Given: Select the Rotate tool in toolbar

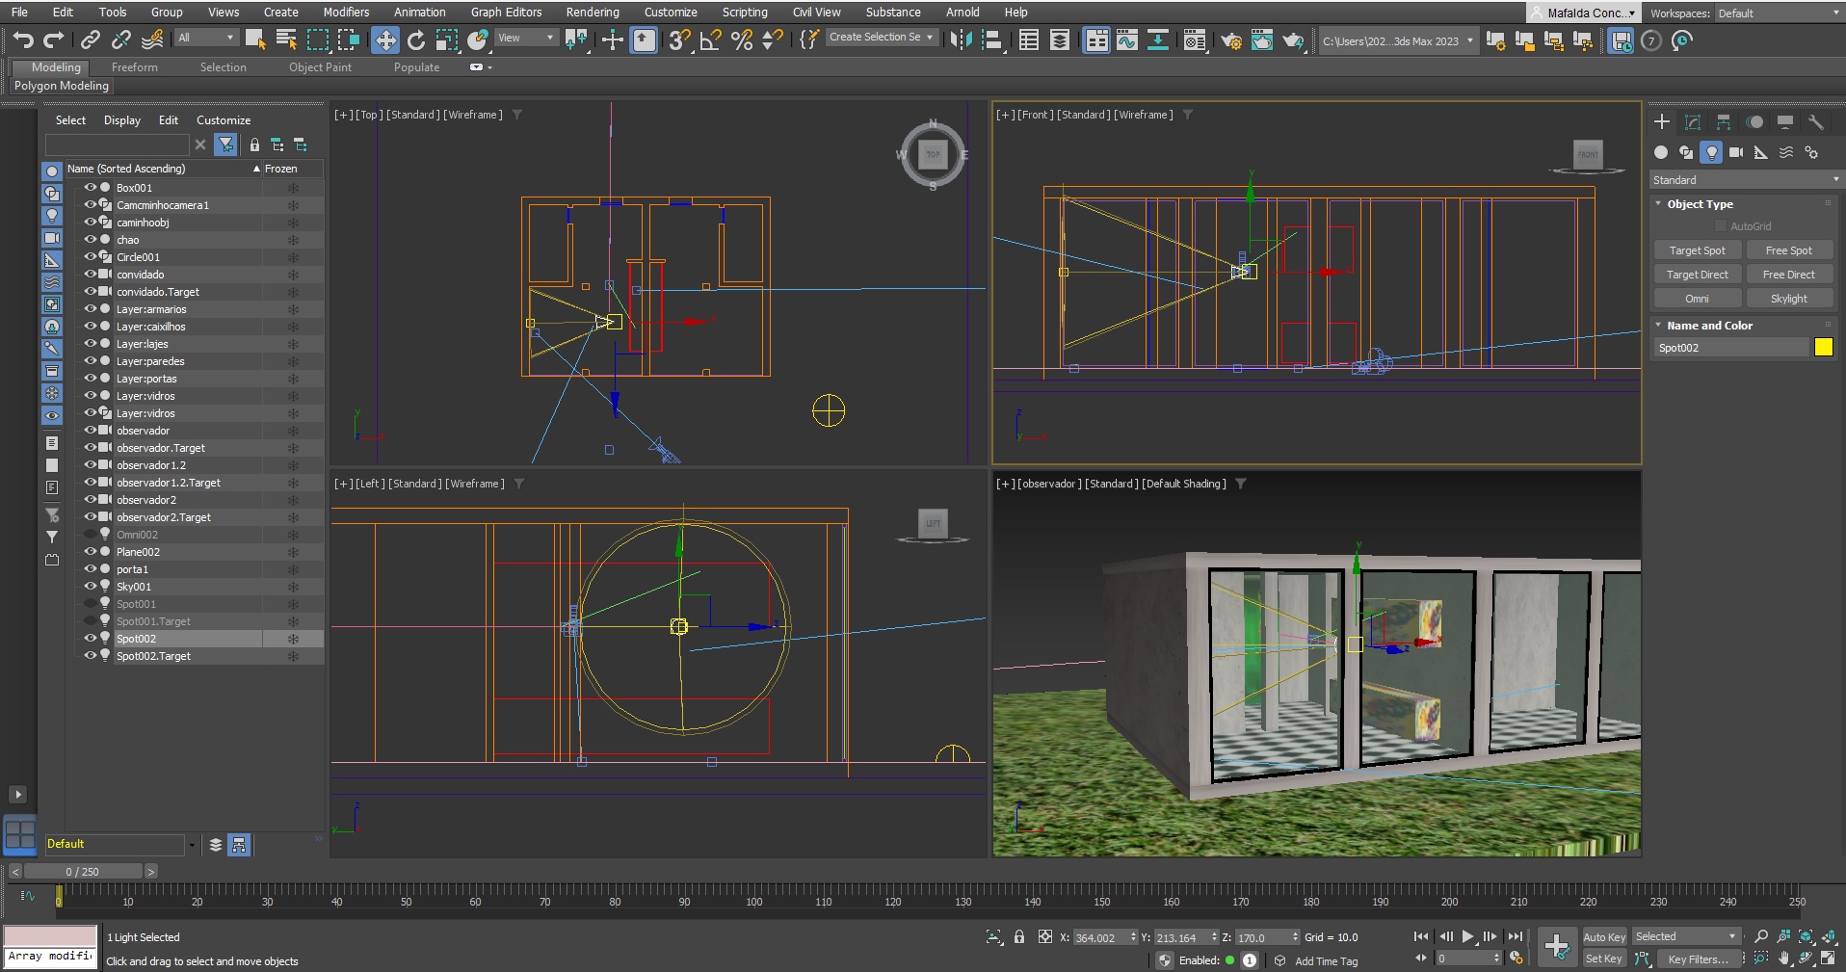Looking at the screenshot, I should click(x=416, y=39).
